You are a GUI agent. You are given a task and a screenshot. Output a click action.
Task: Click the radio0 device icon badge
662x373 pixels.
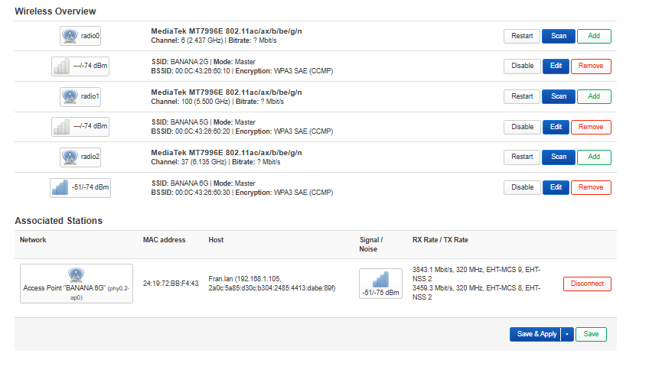tap(80, 35)
